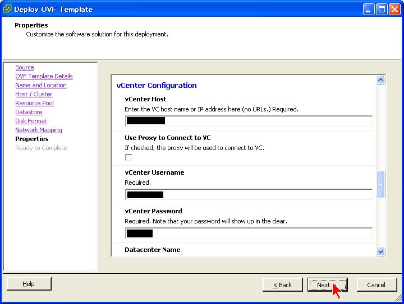Click the Datacenter Name label
Image resolution: width=404 pixels, height=304 pixels.
[x=153, y=250]
